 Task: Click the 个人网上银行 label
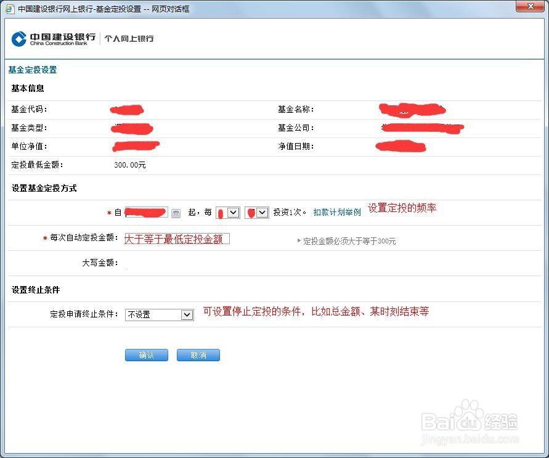coord(129,39)
